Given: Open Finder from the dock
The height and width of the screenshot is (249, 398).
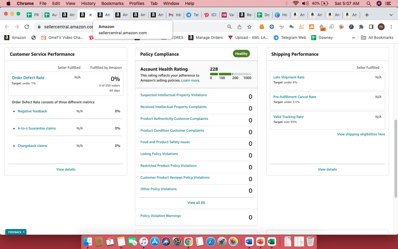Looking at the screenshot, I should (x=88, y=242).
